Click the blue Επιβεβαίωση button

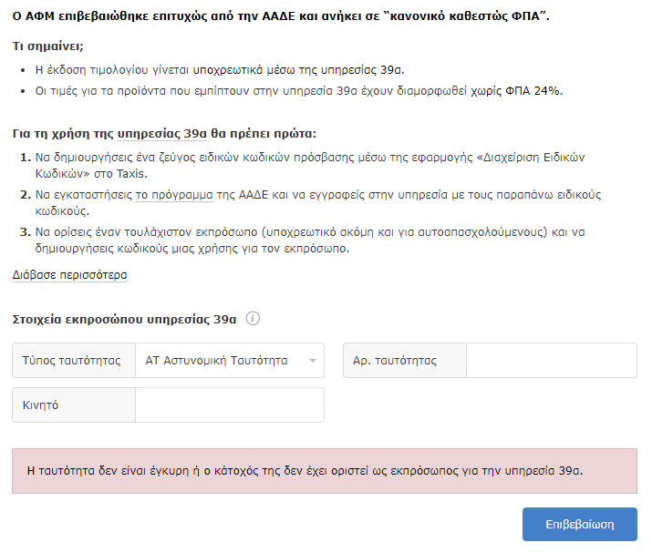pos(580,525)
